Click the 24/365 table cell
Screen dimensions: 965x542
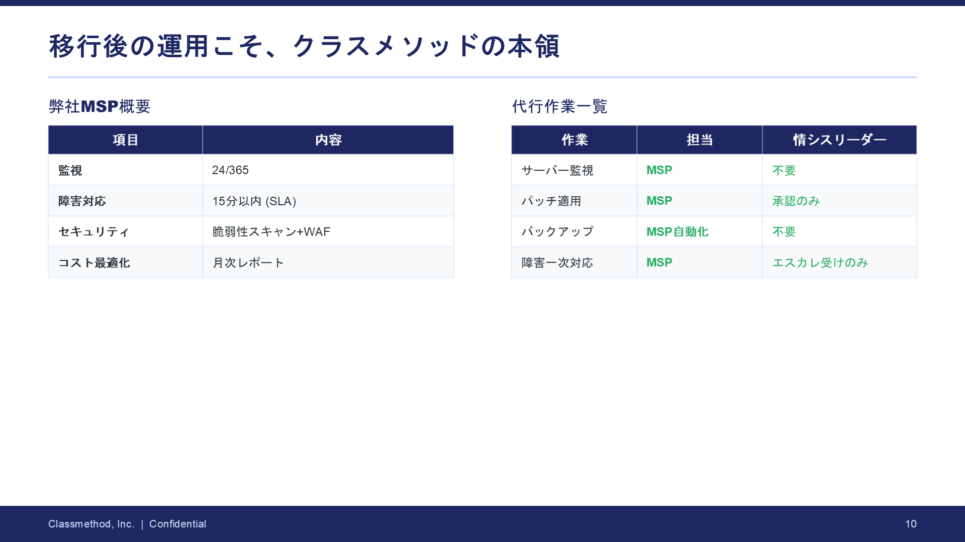tap(230, 170)
